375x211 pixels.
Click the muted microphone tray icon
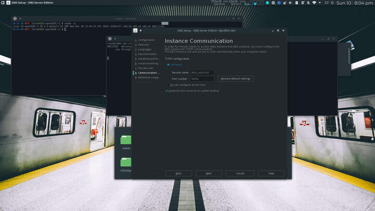308,3
